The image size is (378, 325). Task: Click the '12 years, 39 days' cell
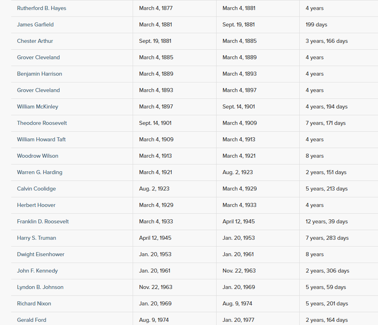click(x=326, y=221)
